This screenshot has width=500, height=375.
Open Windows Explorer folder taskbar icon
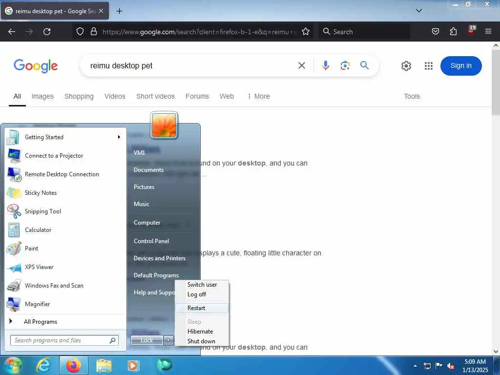pyautogui.click(x=104, y=366)
